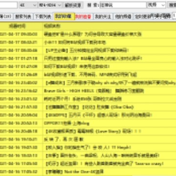This screenshot has height=176, width=176.
Task: Switch to the 搜索列表 tab
Action: pos(23,17)
